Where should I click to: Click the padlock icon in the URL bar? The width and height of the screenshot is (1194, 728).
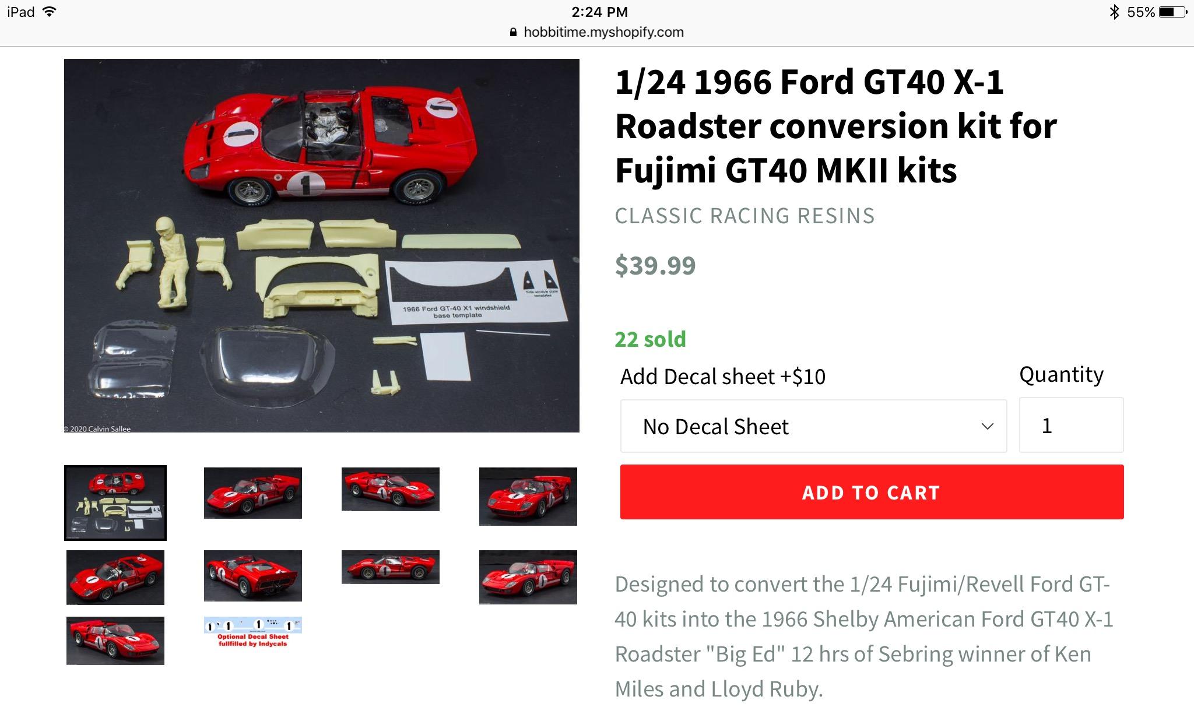pos(513,32)
